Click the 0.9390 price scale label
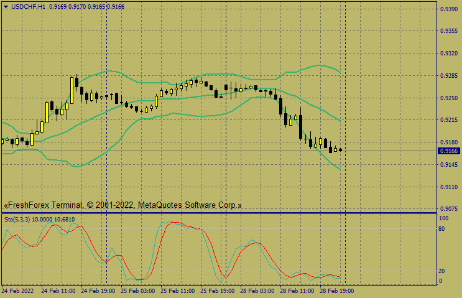Viewport: 462px width, 298px height. click(x=449, y=9)
